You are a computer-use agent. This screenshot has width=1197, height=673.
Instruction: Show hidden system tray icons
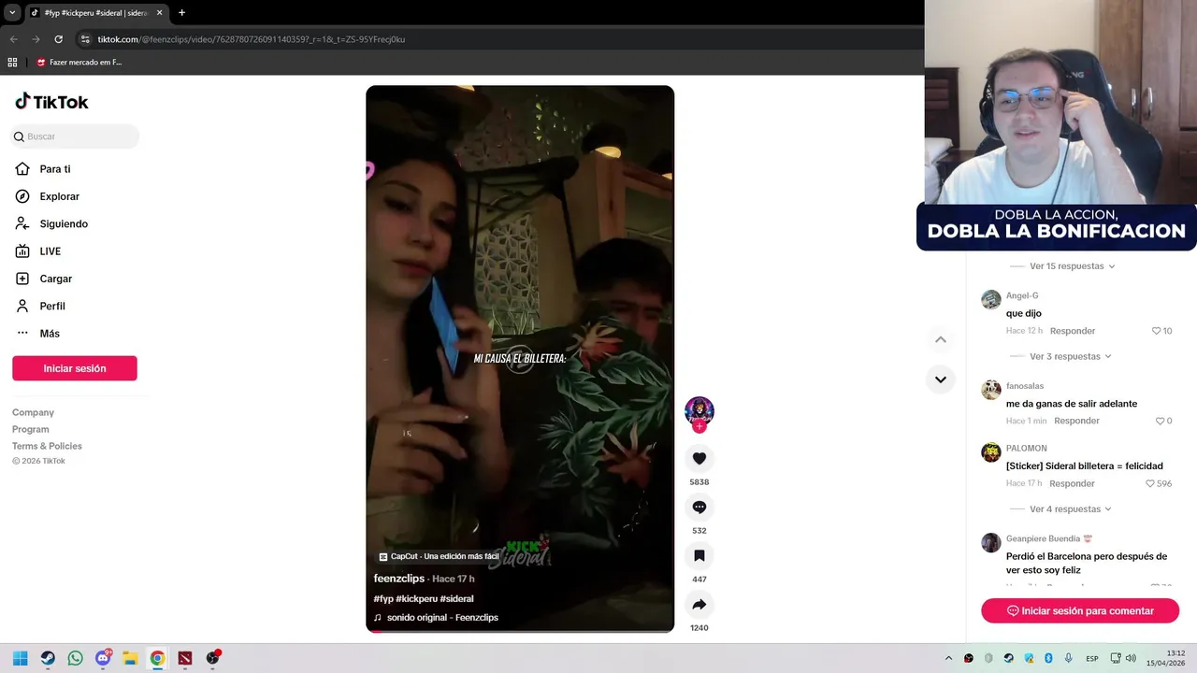pyautogui.click(x=948, y=658)
